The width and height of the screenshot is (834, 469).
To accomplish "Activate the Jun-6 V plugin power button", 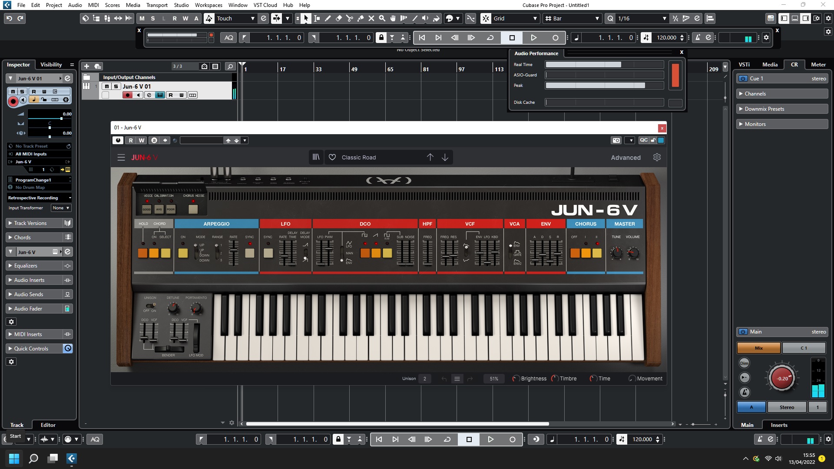I will tap(118, 140).
